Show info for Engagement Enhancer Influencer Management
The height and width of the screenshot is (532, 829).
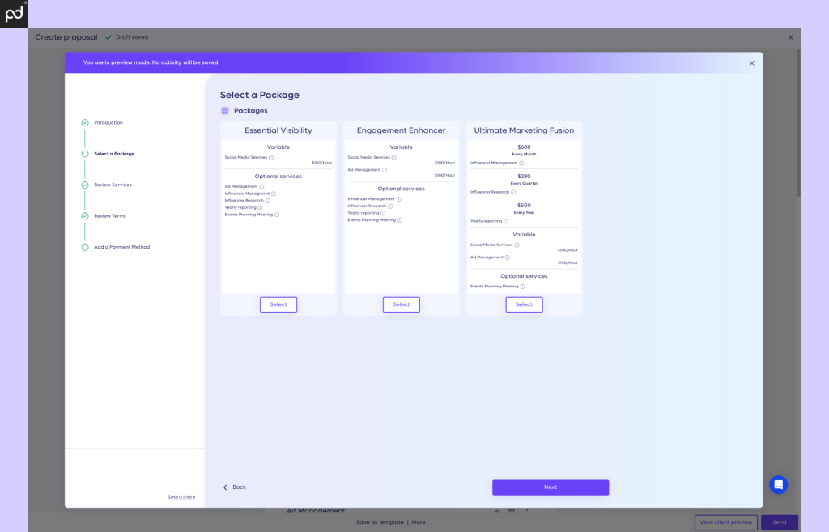399,199
